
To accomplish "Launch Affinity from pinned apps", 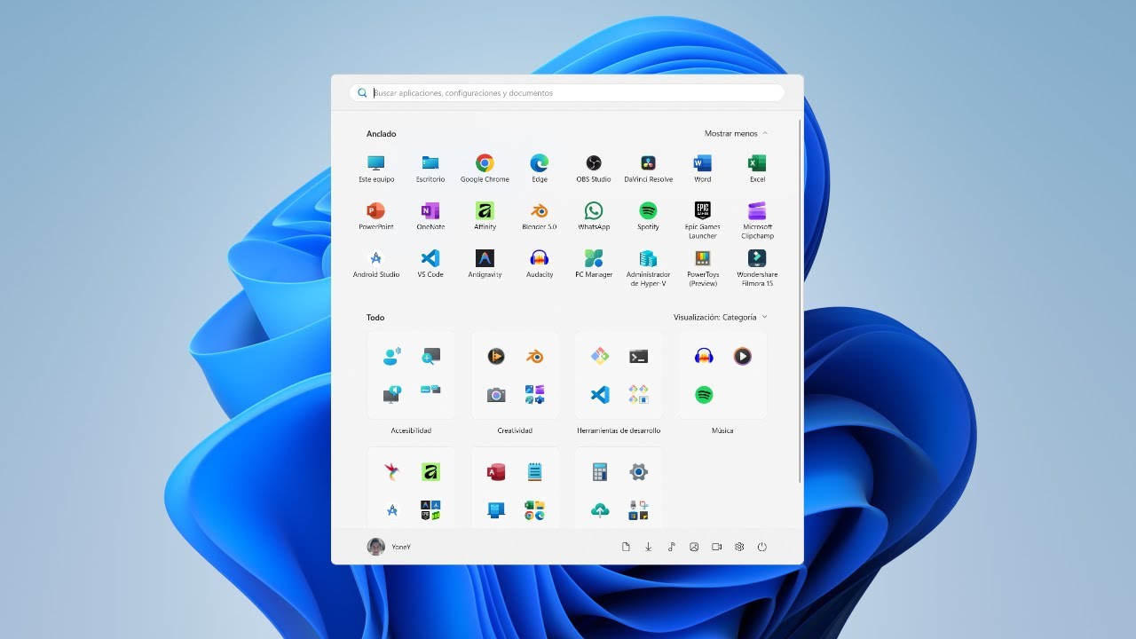I will tap(485, 216).
